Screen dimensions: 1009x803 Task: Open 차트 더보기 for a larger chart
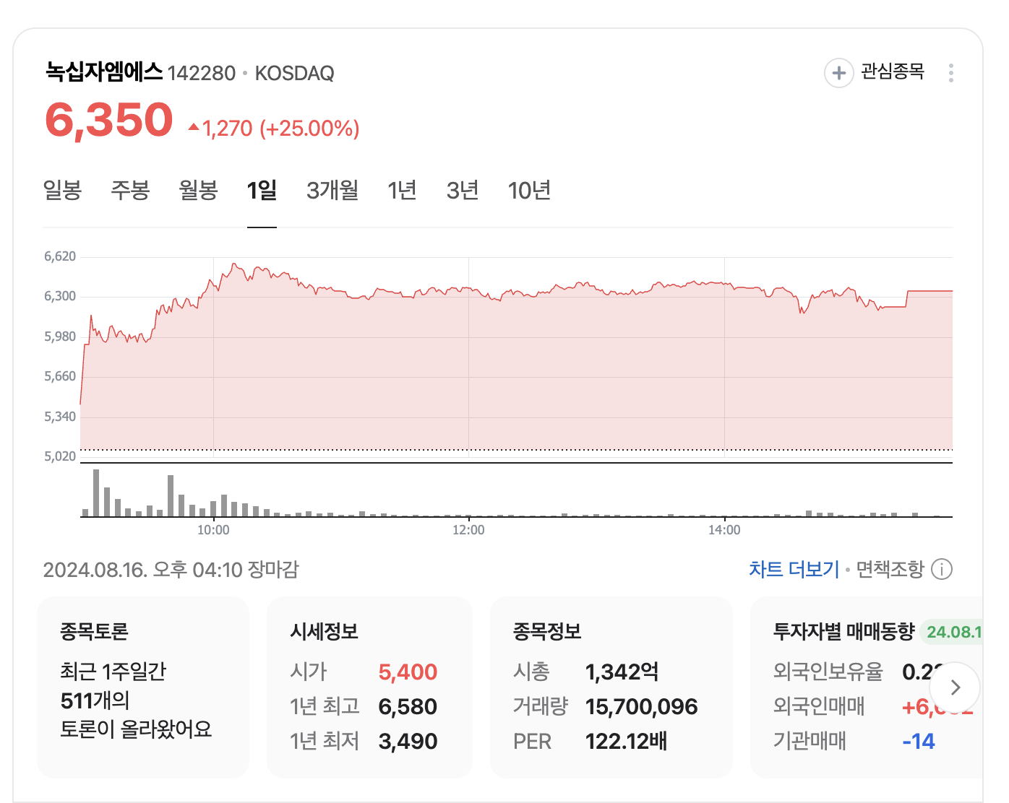coord(793,569)
